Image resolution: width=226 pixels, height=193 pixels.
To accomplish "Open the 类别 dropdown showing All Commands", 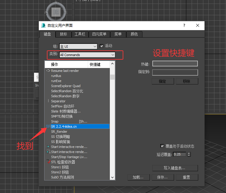I will 87,55.
